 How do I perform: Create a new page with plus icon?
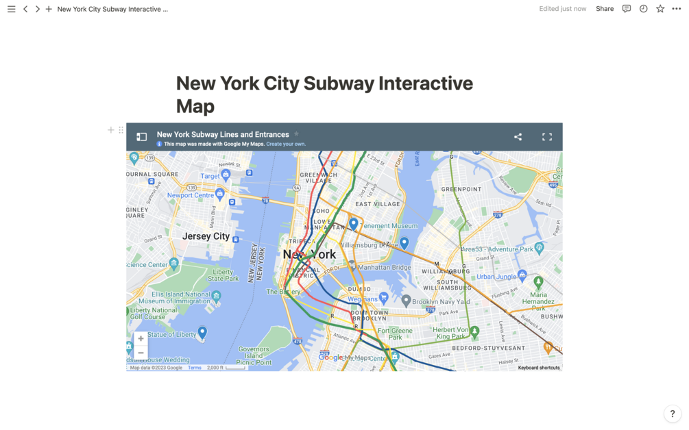point(49,9)
